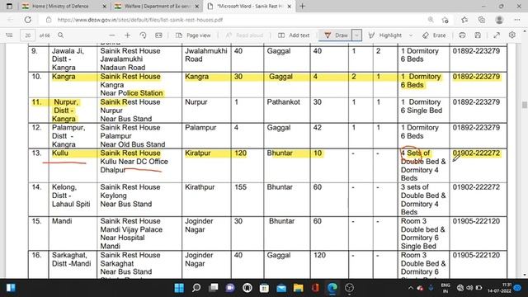
Task: Select the Microsoft Word Sainik Rest Houses tab
Action: pos(249,6)
